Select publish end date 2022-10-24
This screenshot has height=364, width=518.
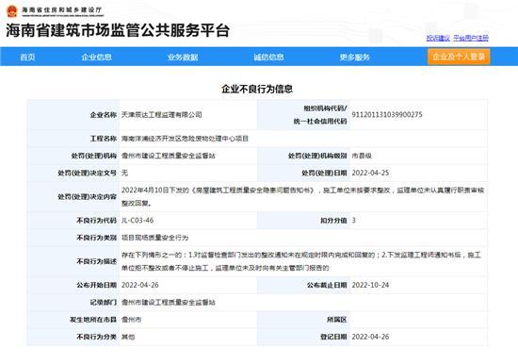[x=370, y=285]
